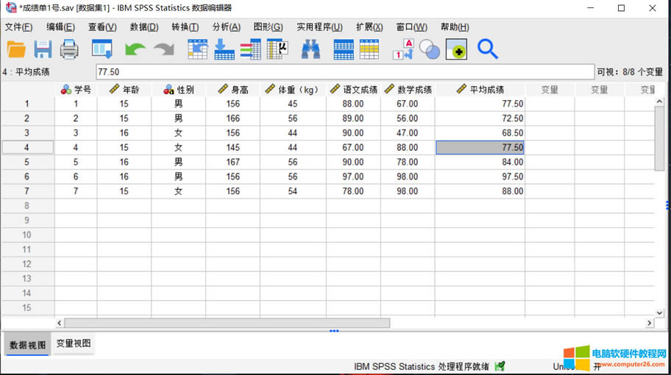The height and width of the screenshot is (375, 671).
Task: Click the 平均成绩 column header
Action: point(480,90)
